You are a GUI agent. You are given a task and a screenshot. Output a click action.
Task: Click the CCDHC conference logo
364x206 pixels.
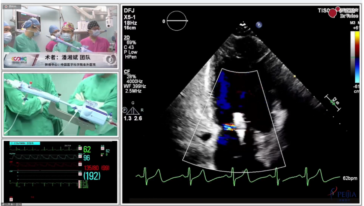pyautogui.click(x=19, y=59)
